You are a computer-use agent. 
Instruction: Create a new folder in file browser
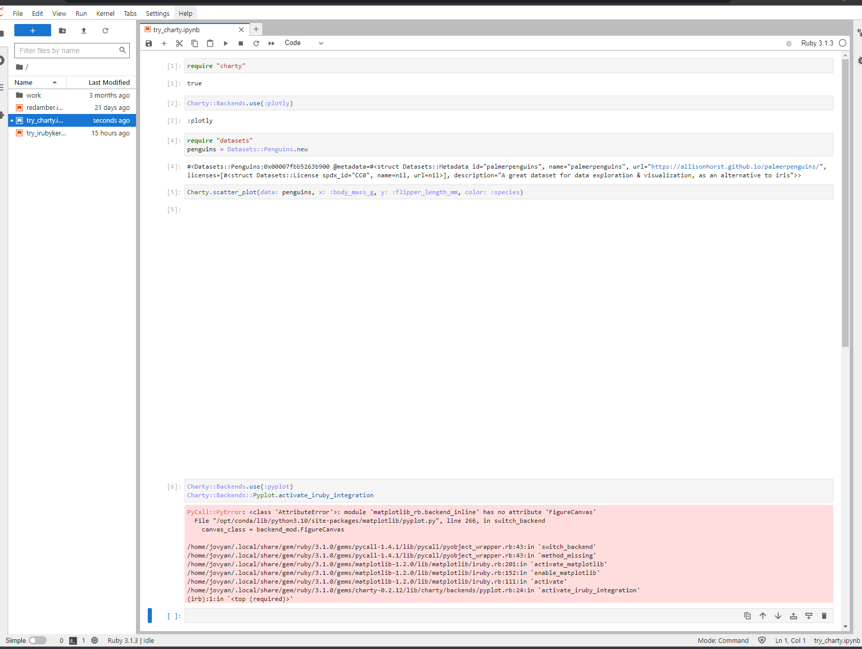(62, 31)
